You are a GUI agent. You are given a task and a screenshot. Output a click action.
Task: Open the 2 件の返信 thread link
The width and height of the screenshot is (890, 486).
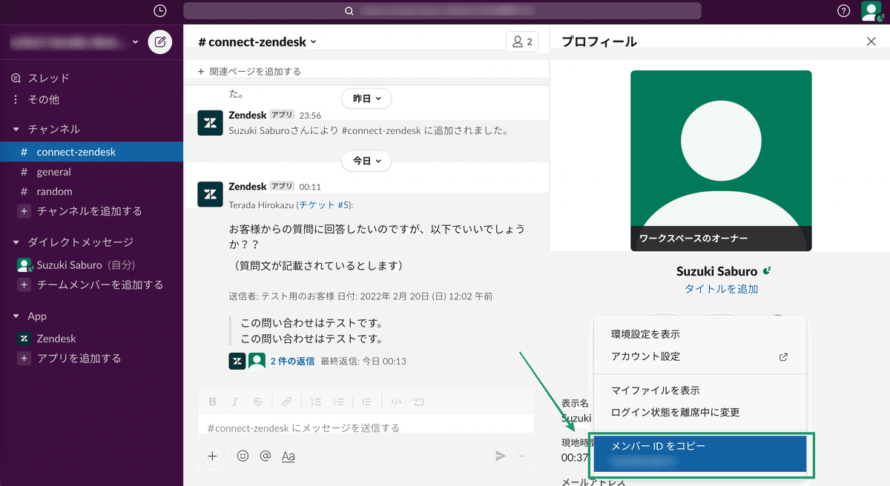click(292, 362)
